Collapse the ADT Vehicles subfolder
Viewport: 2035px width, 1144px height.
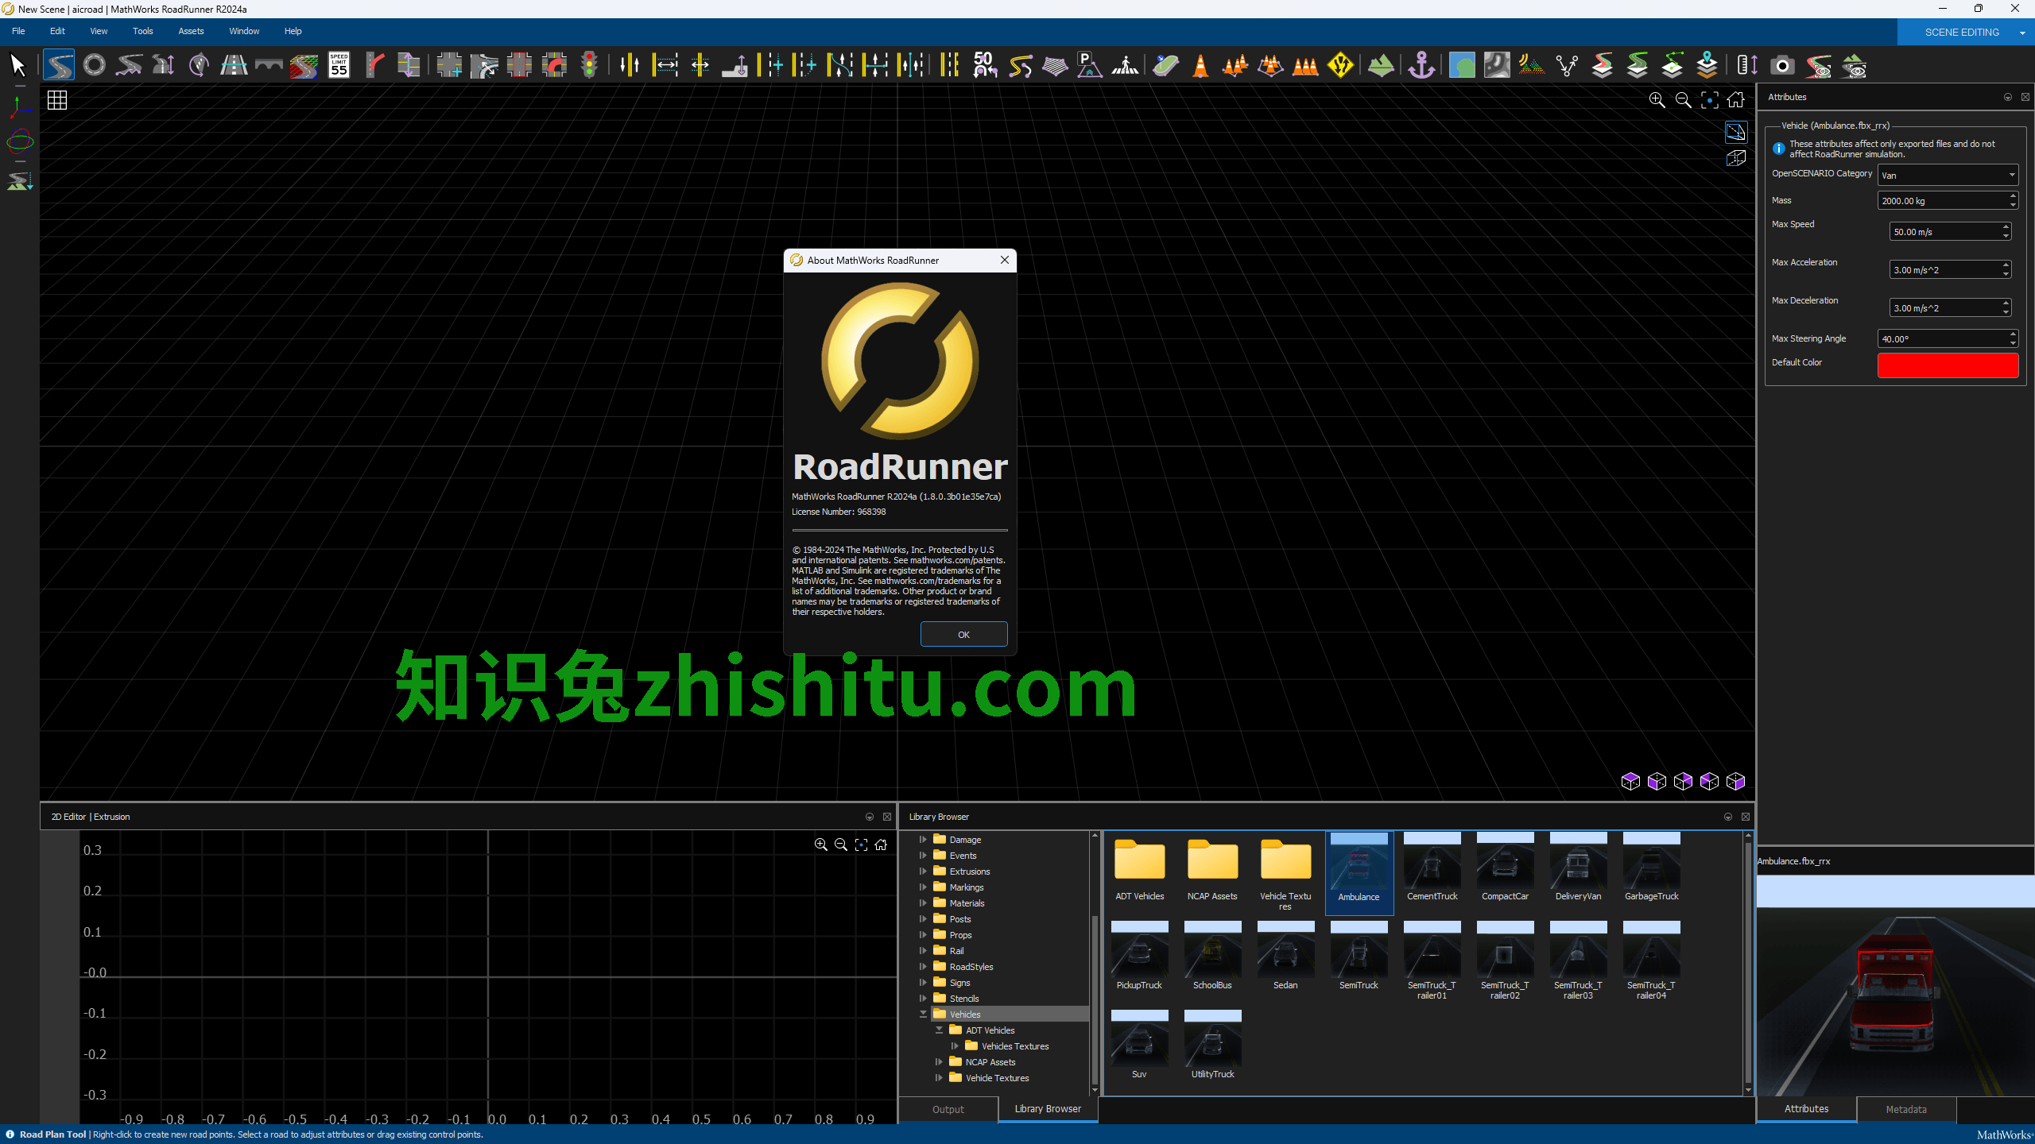tap(939, 1030)
